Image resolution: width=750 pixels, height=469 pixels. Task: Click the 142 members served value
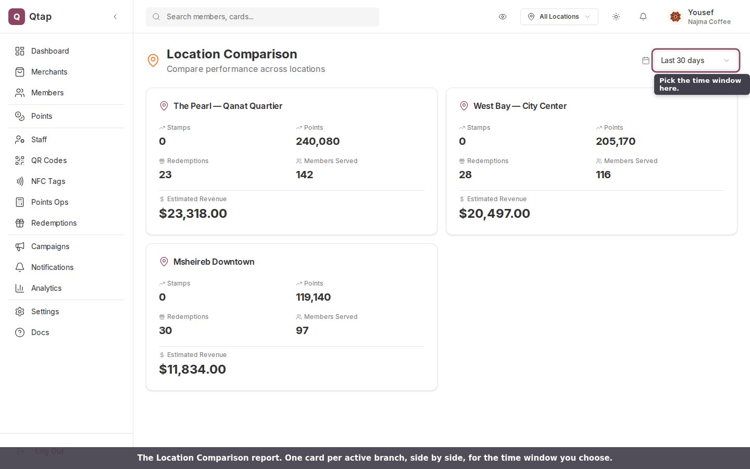click(304, 175)
